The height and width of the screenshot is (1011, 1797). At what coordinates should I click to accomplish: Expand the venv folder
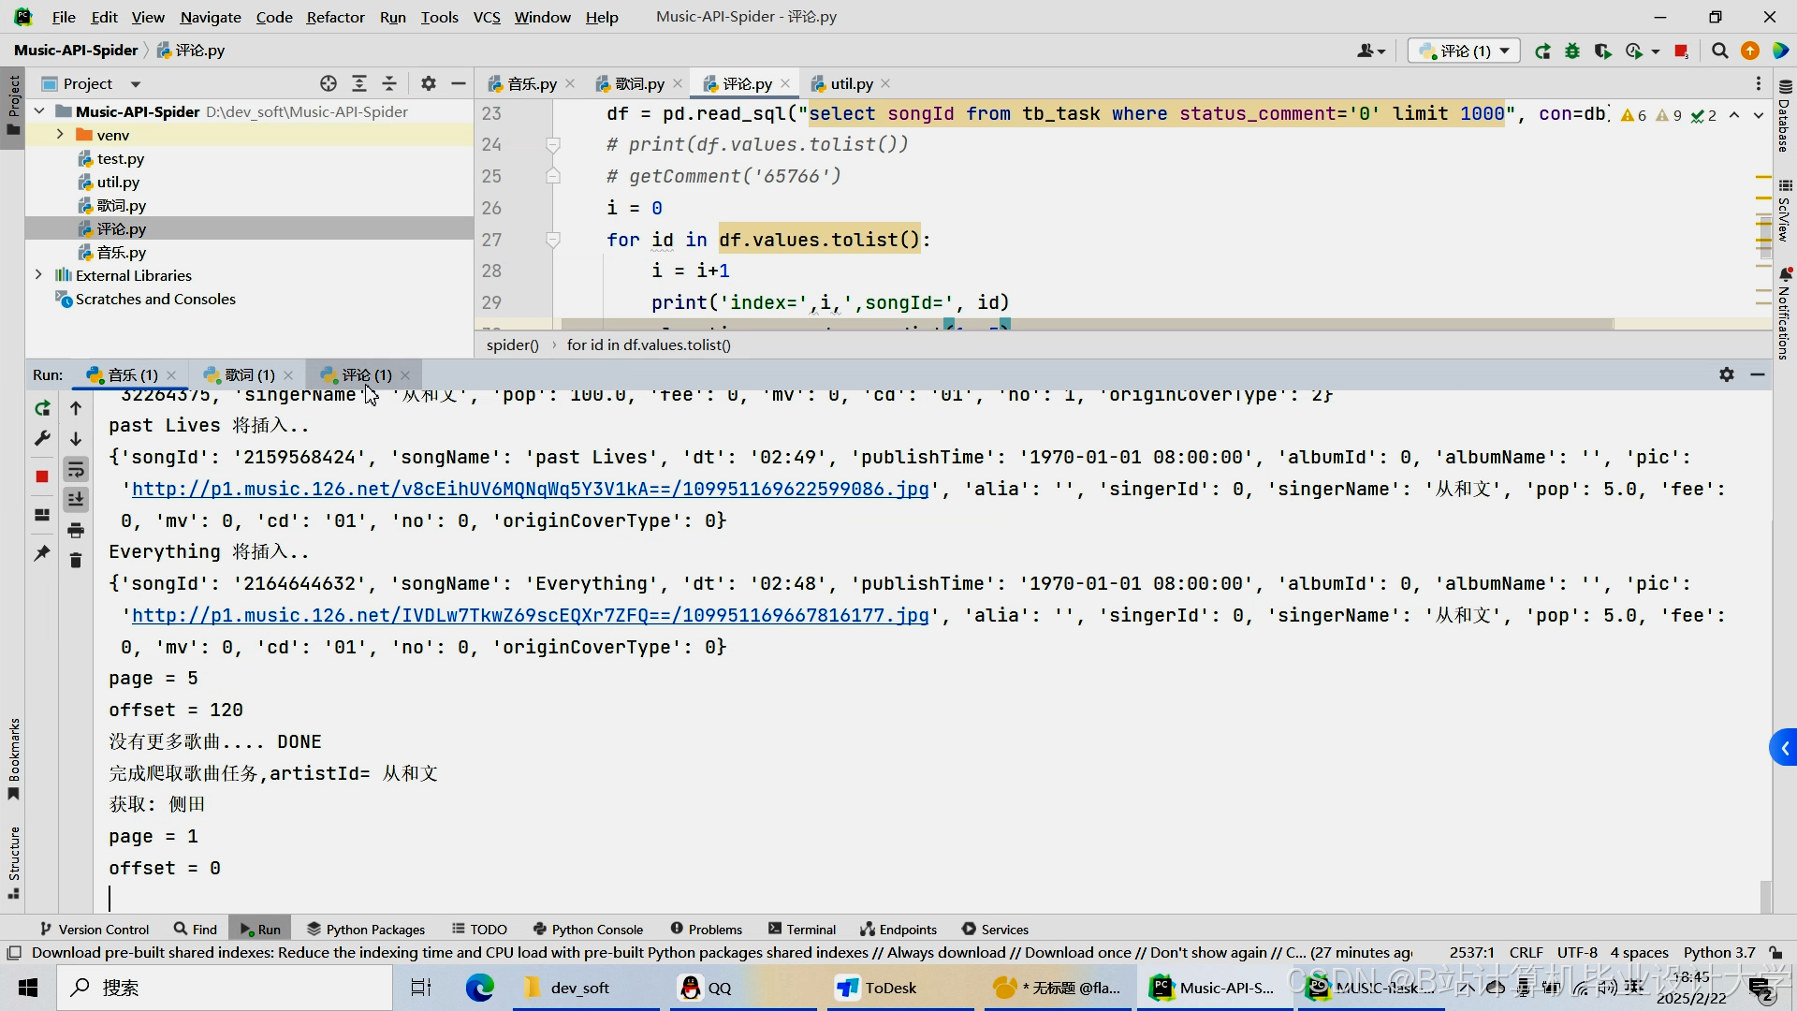[60, 135]
